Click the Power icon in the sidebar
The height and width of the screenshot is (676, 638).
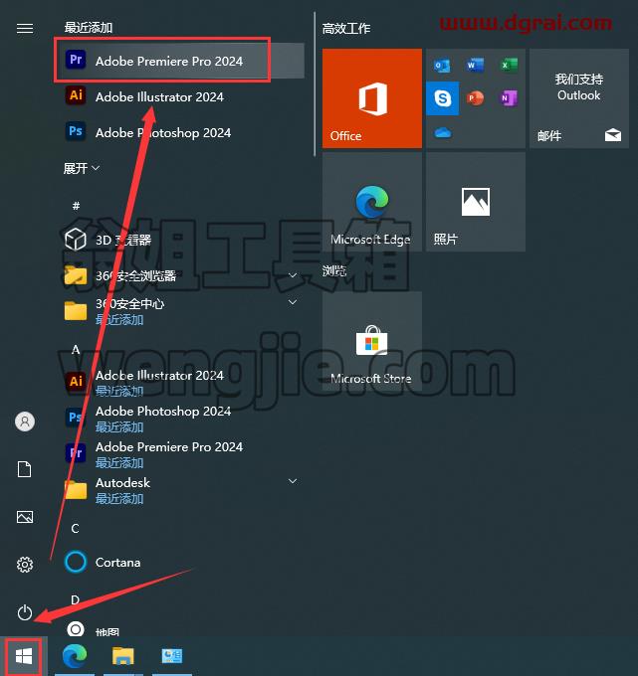(25, 612)
